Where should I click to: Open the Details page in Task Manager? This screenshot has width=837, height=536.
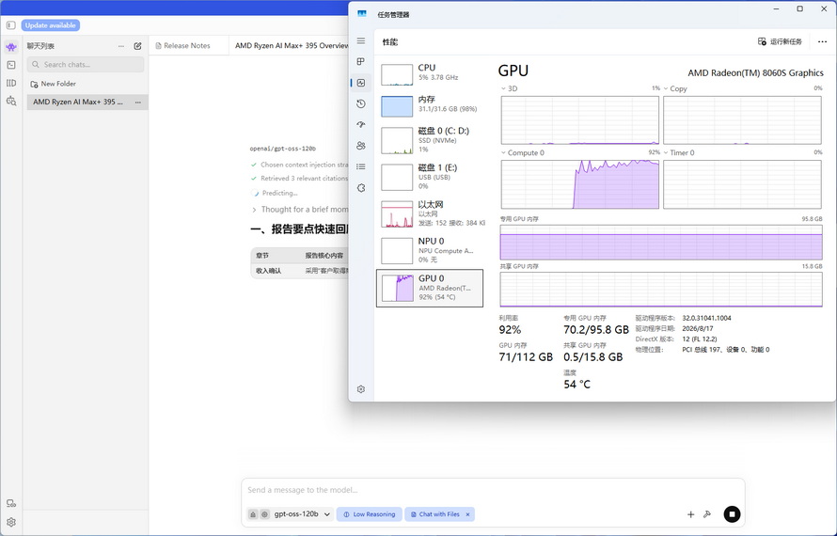(x=361, y=166)
